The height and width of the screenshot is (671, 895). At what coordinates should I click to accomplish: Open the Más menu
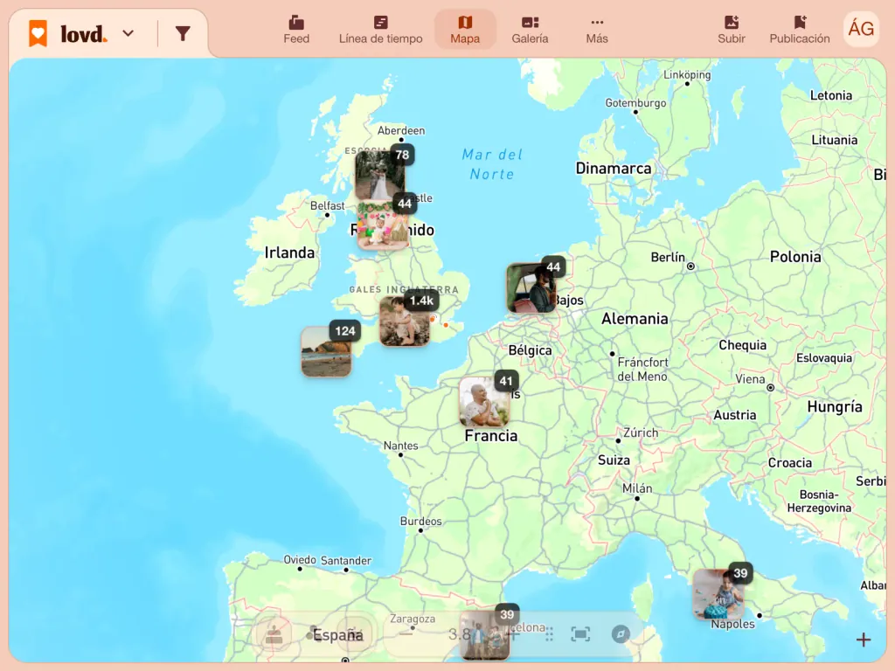coord(597,30)
